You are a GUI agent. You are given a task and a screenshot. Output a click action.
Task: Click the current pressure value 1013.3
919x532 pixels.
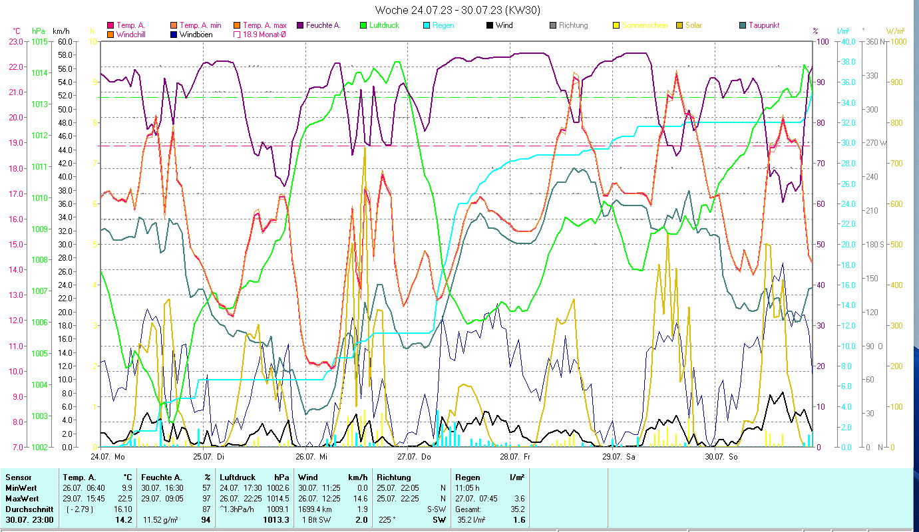click(x=276, y=520)
